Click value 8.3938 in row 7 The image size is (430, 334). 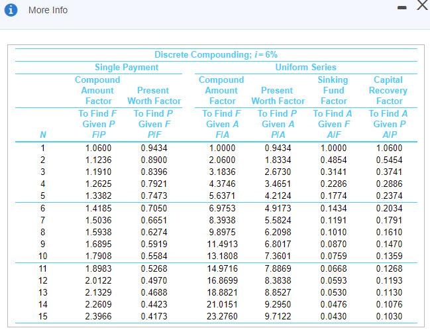(x=222, y=220)
